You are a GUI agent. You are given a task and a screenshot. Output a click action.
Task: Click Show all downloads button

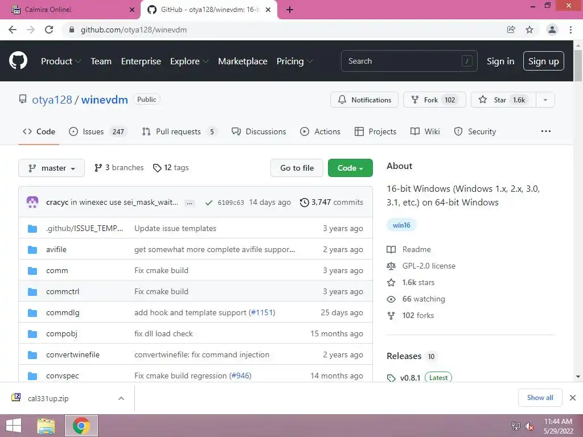click(540, 398)
